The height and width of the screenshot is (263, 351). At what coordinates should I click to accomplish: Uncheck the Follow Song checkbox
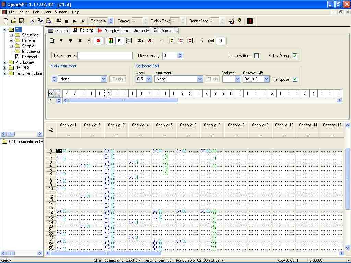(295, 56)
